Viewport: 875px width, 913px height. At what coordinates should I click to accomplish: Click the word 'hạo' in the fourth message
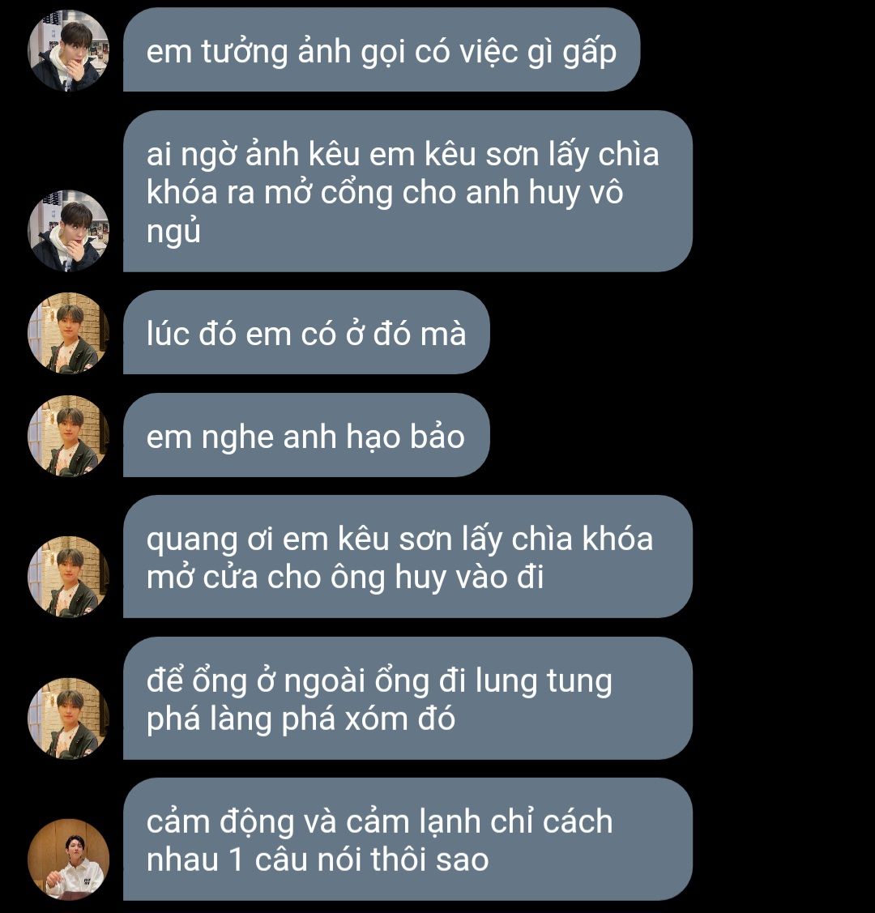pyautogui.click(x=373, y=437)
